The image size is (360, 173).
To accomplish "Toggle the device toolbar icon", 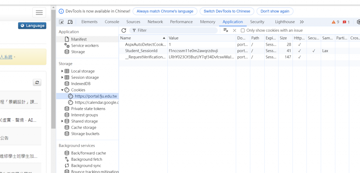I will coord(70,22).
